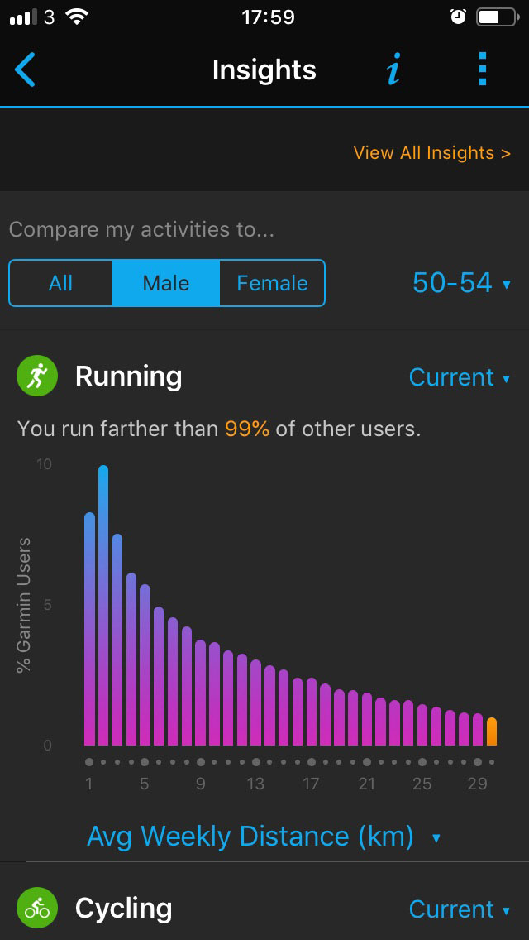Expand the Running Current period dropdown
Viewport: 529px width, 940px height.
(460, 377)
